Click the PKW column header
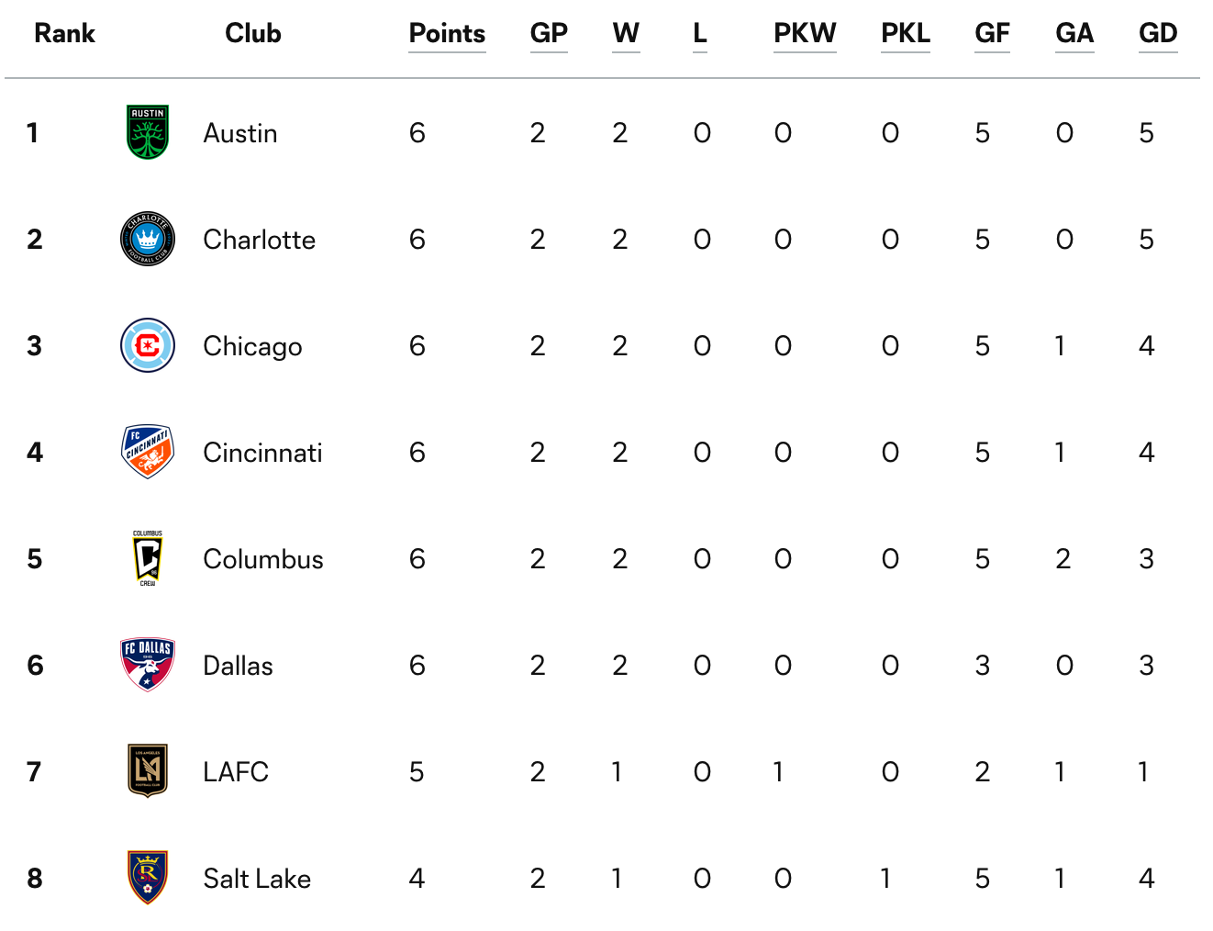The width and height of the screenshot is (1213, 931). (x=805, y=34)
